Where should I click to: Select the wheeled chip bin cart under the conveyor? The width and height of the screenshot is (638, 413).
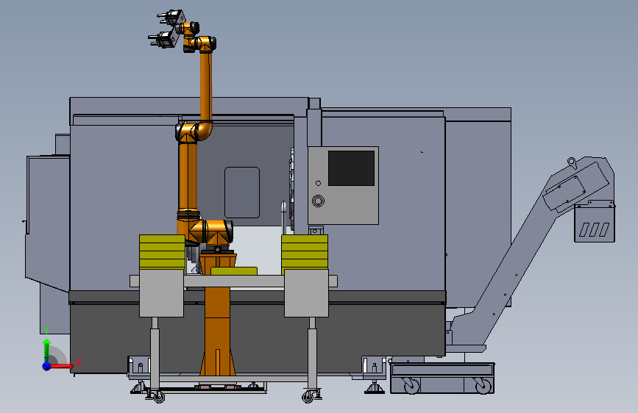pyautogui.click(x=442, y=378)
